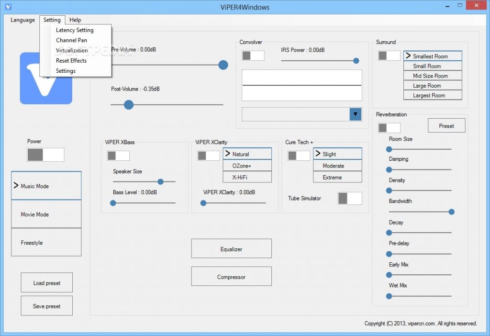
Task: Open the Help menu
Action: [x=75, y=20]
